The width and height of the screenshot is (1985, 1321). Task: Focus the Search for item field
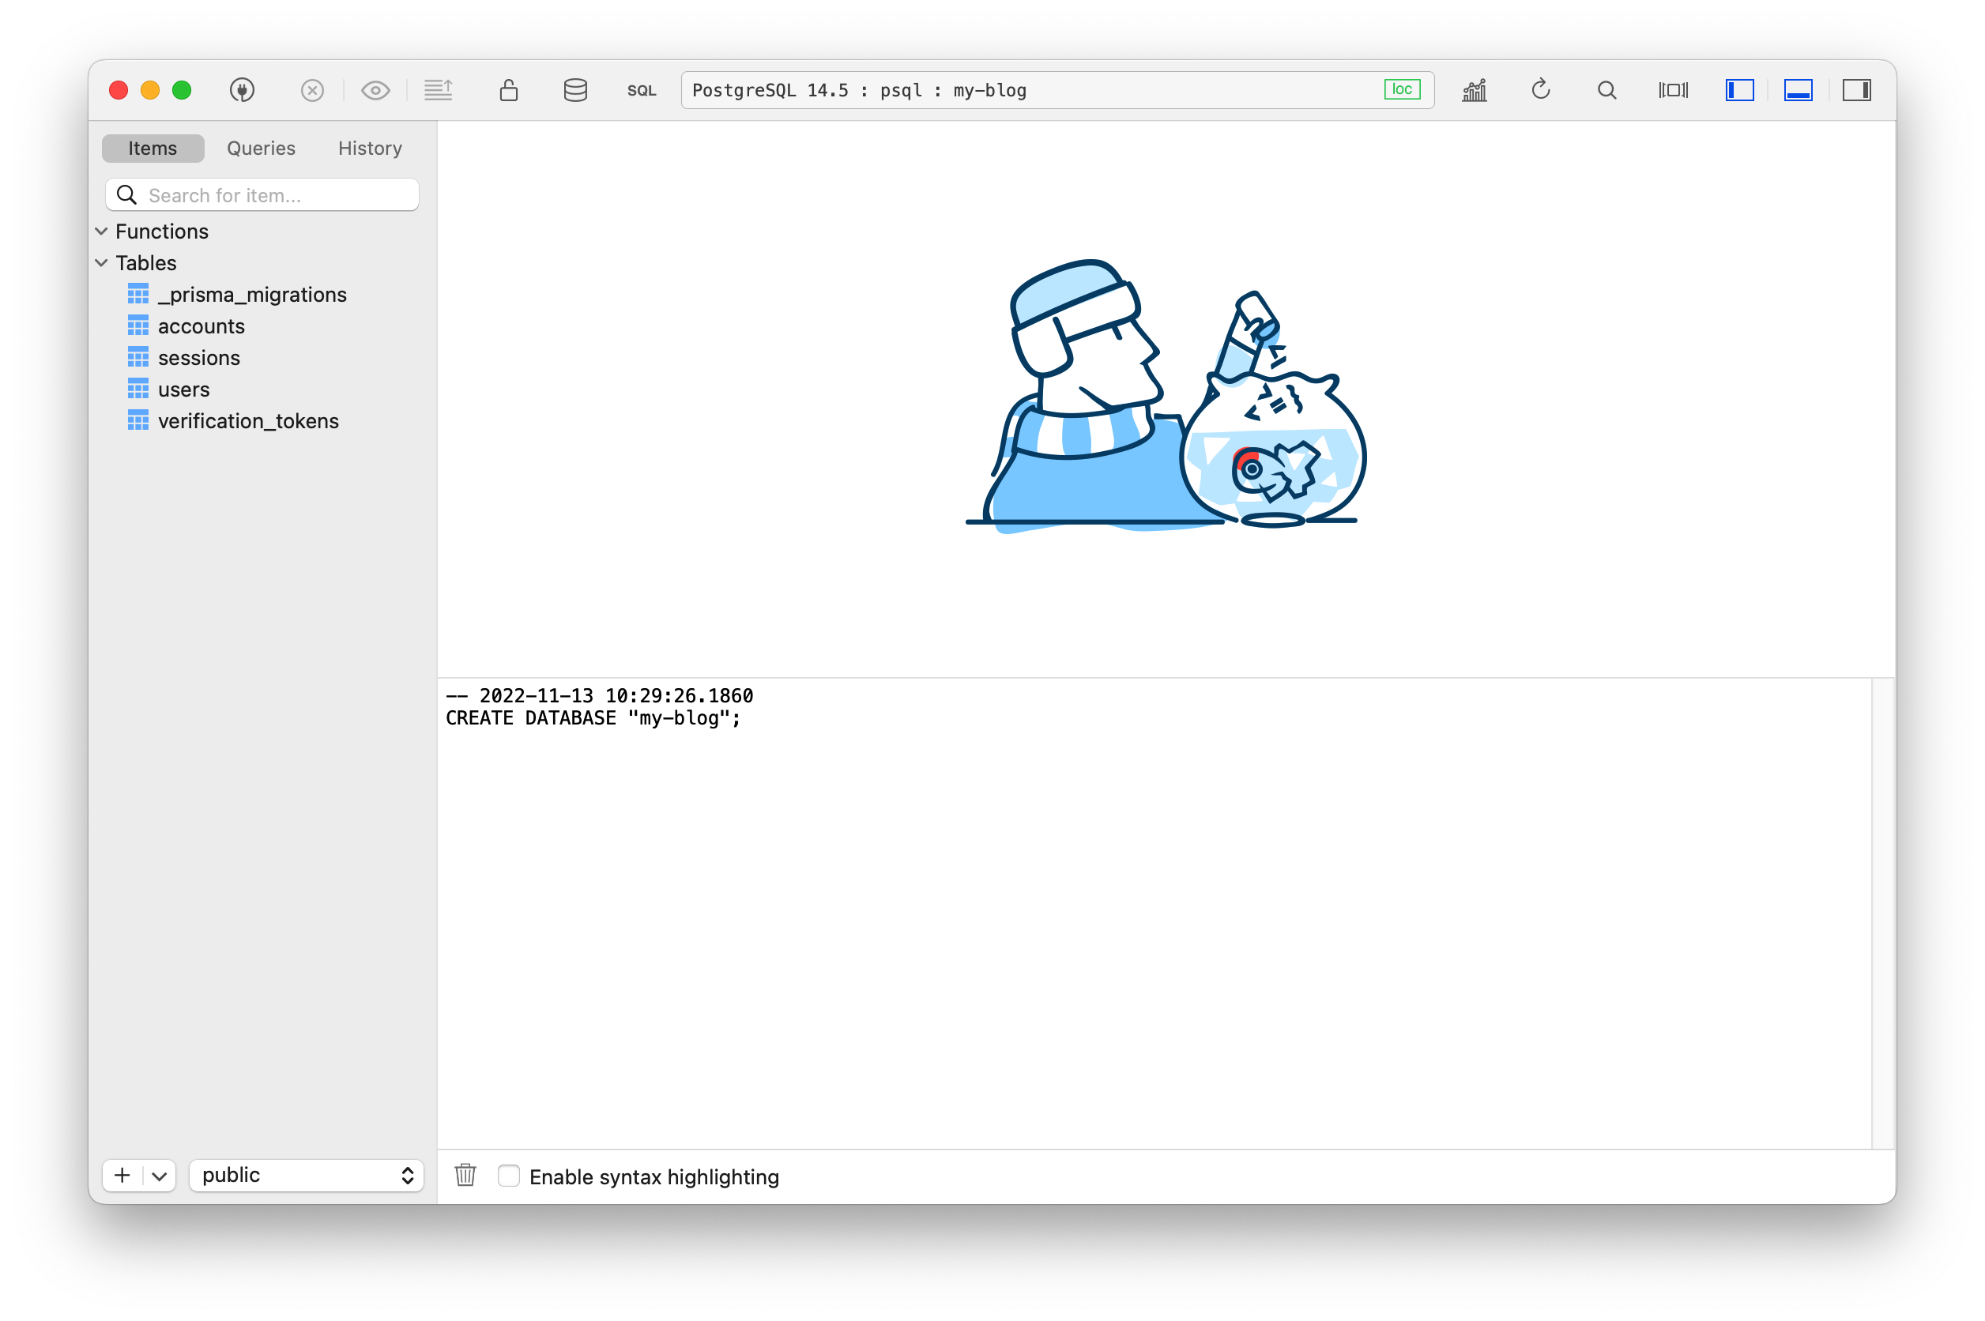(x=262, y=194)
